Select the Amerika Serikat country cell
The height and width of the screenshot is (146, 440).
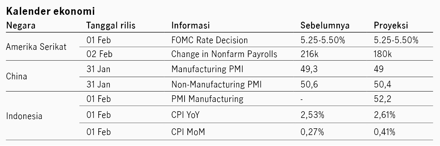36,47
